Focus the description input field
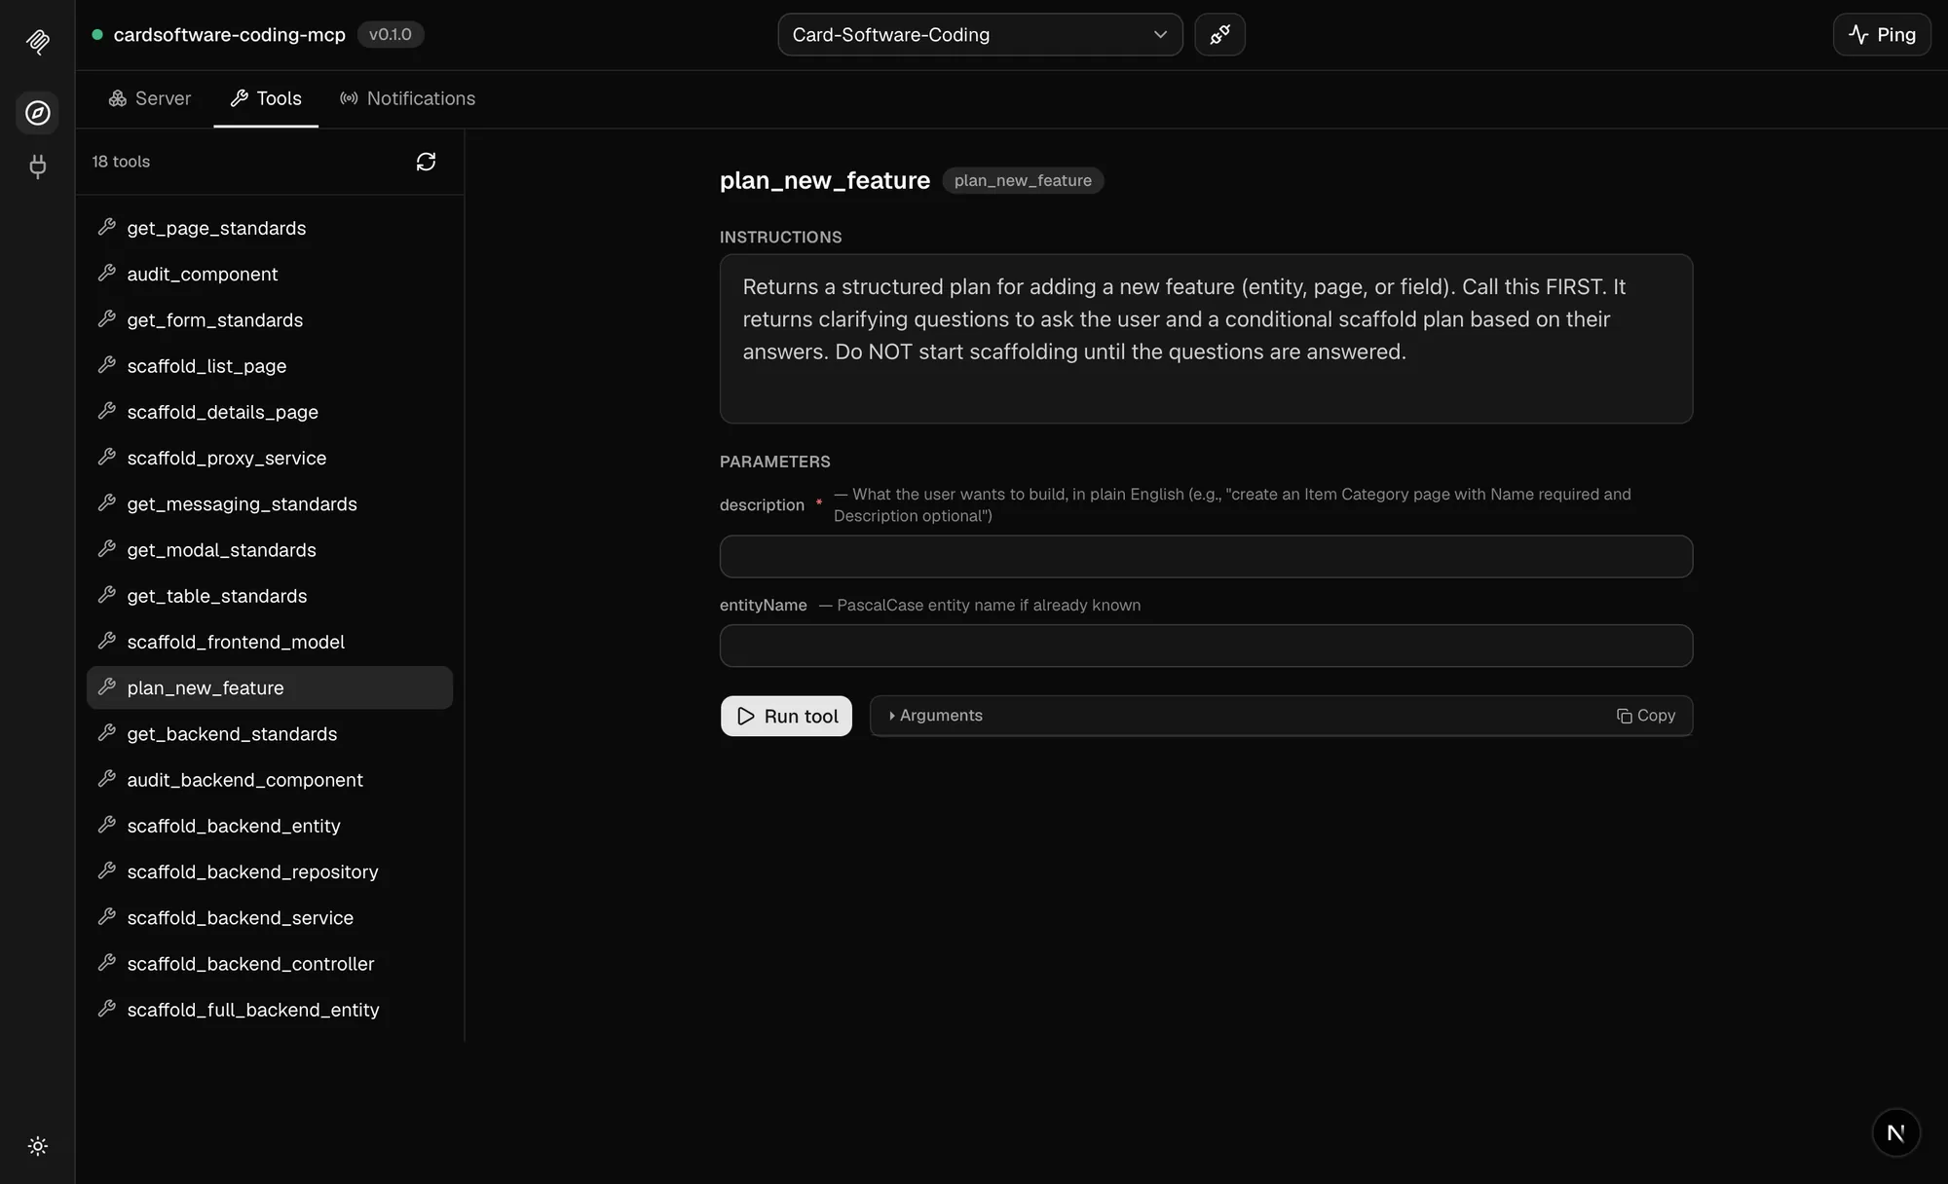1948x1184 pixels. (1206, 556)
